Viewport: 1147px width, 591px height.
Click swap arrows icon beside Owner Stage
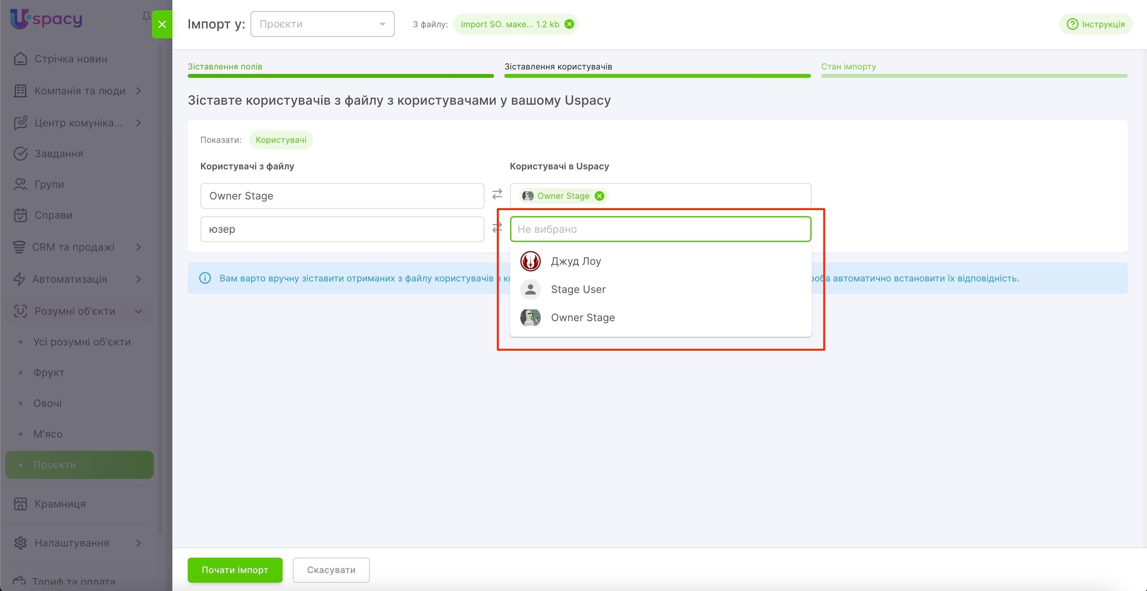click(x=497, y=194)
